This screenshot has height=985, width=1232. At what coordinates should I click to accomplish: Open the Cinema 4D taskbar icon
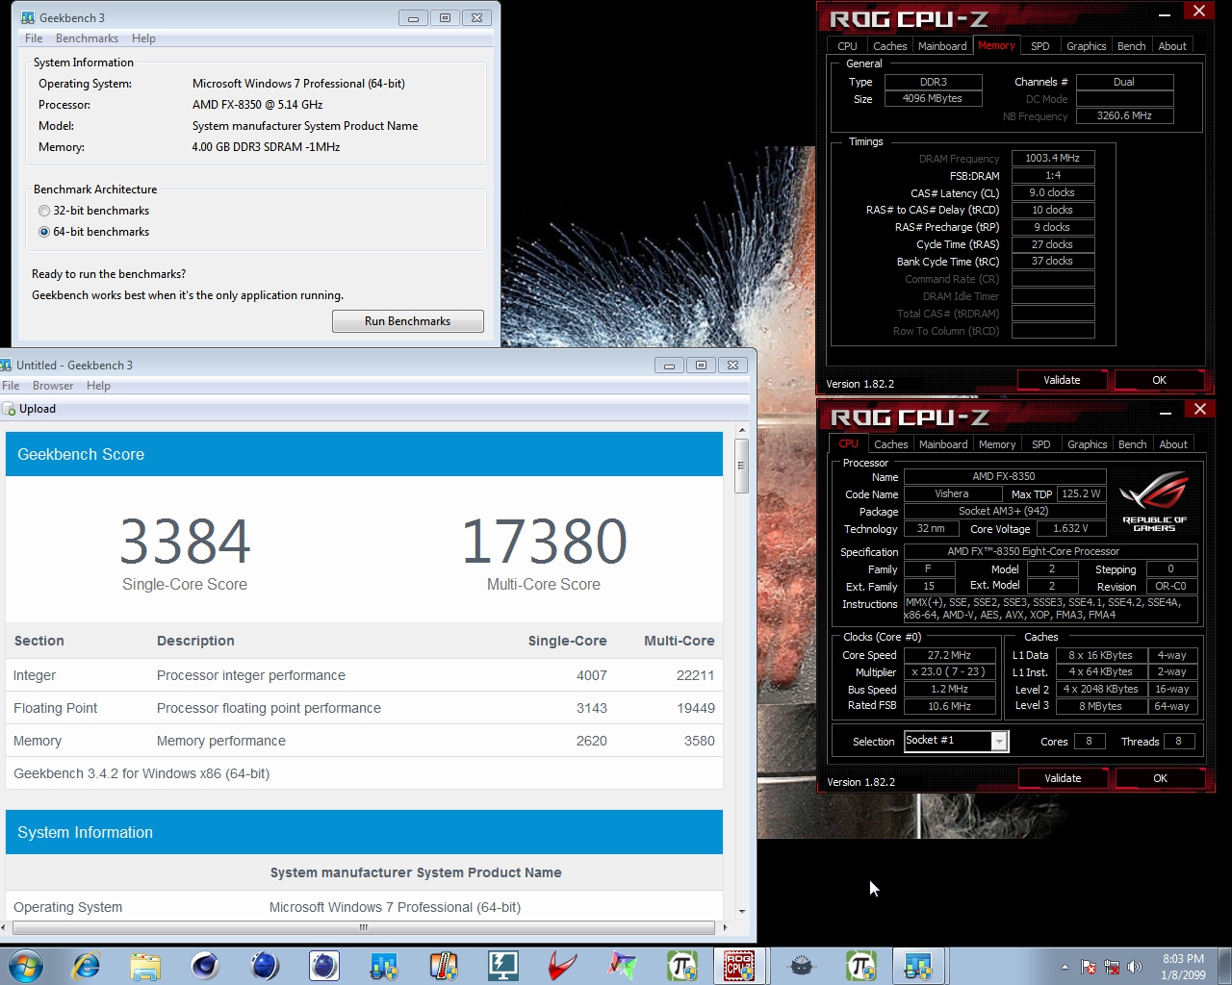tap(204, 965)
